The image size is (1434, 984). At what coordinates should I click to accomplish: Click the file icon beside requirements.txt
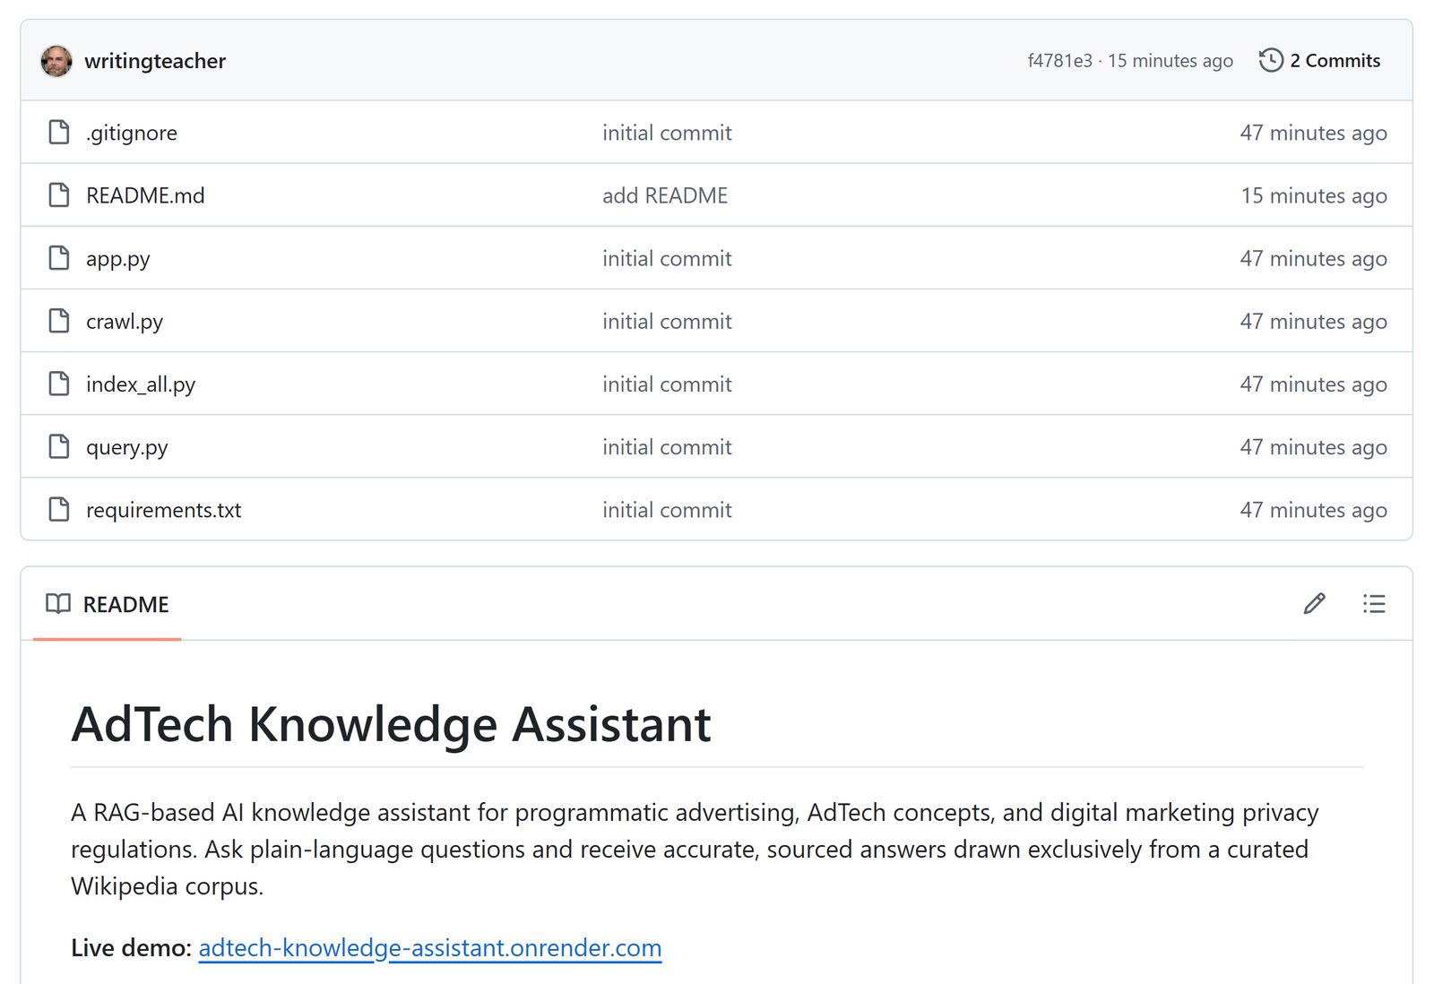click(x=58, y=509)
